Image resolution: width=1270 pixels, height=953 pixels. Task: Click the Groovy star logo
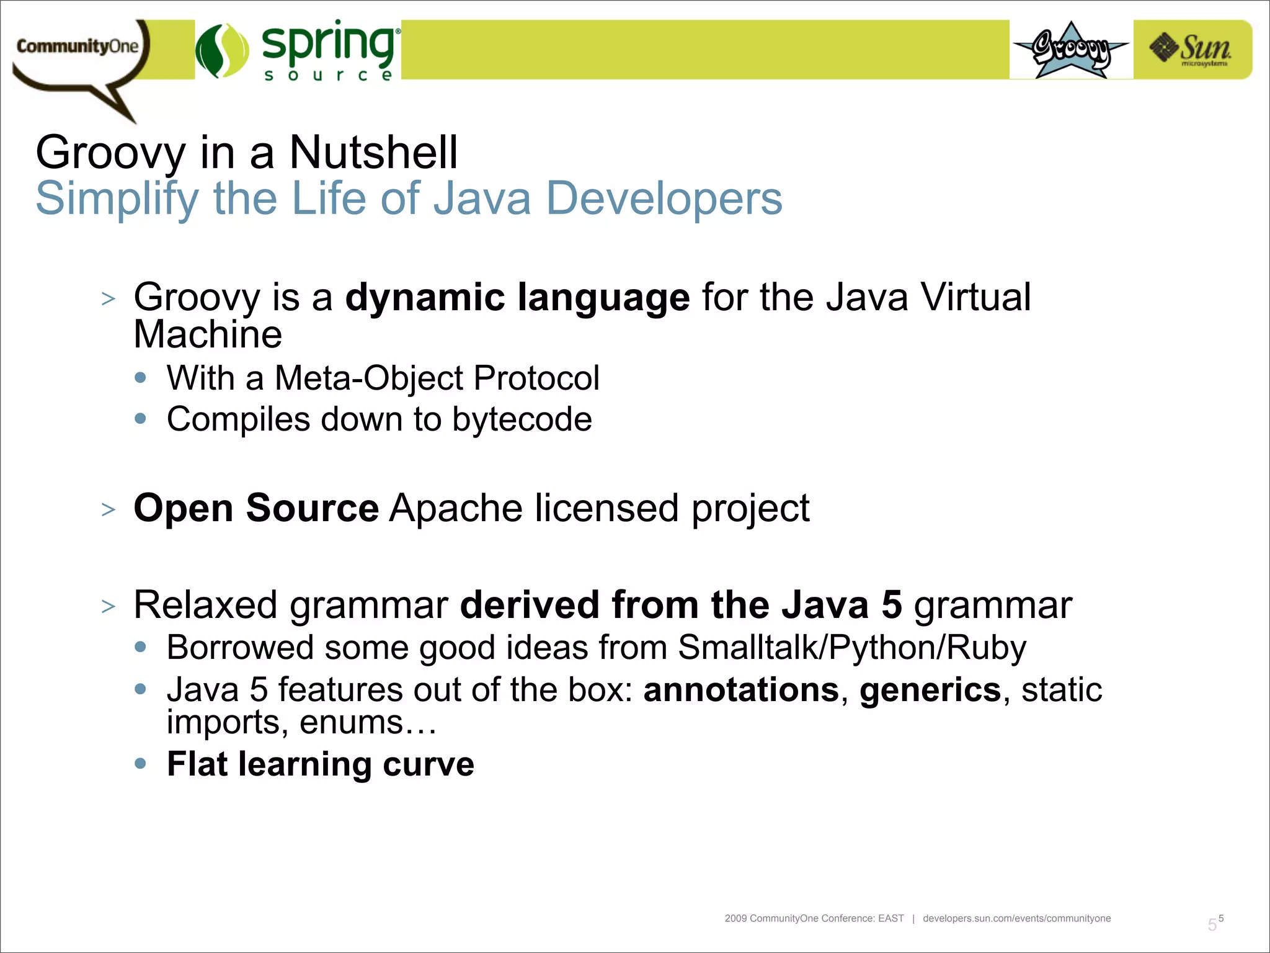pos(1071,50)
